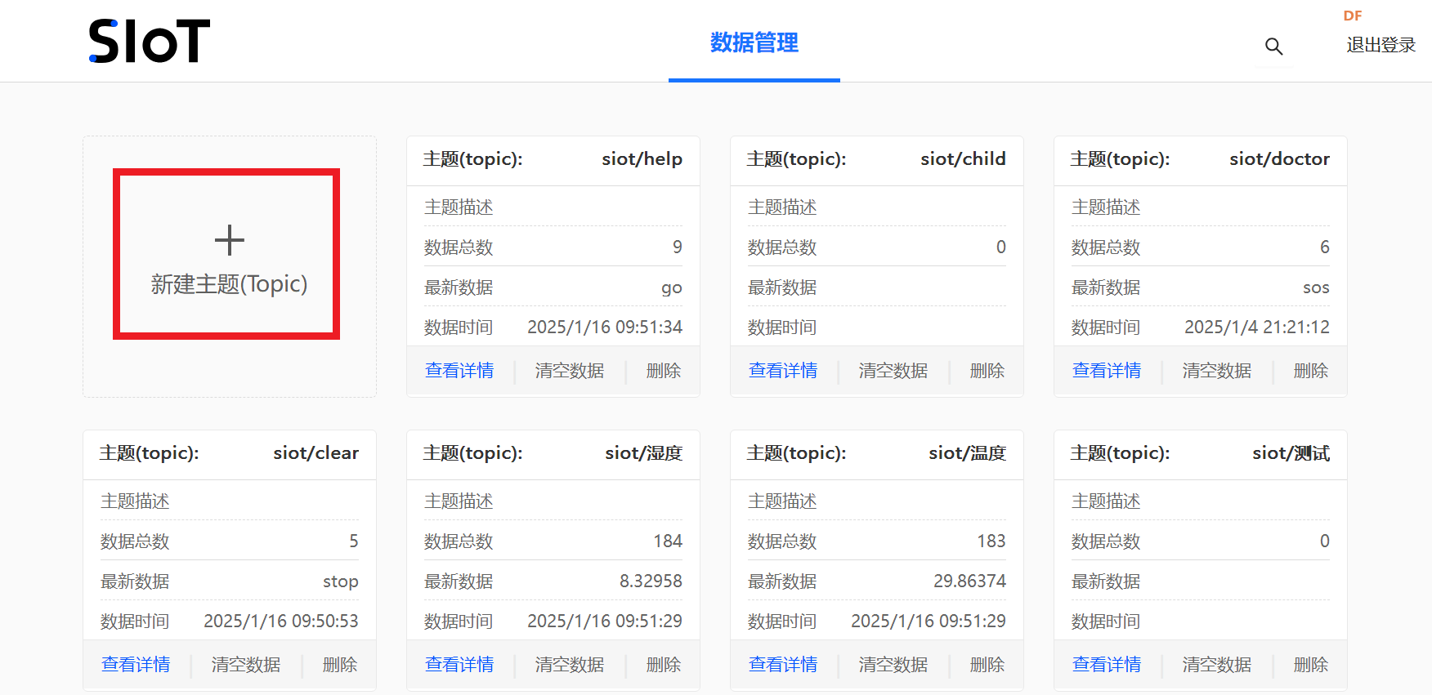Delete the siot/child topic
This screenshot has width=1432, height=695.
point(987,371)
